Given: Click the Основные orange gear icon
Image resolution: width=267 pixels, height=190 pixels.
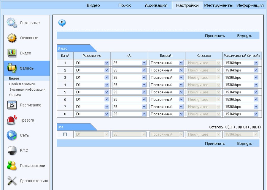Looking at the screenshot, I should pos(12,38).
